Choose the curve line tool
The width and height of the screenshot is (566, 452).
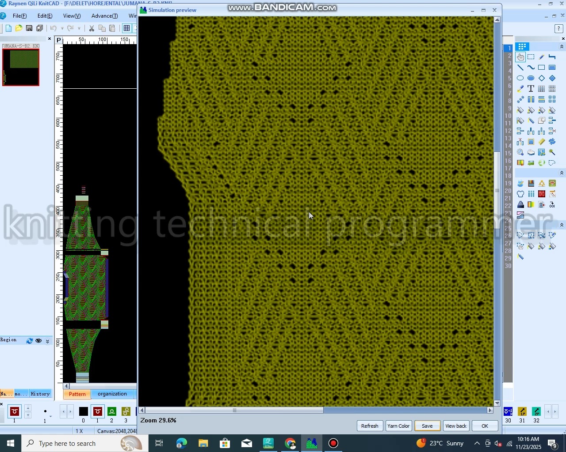[x=531, y=68]
